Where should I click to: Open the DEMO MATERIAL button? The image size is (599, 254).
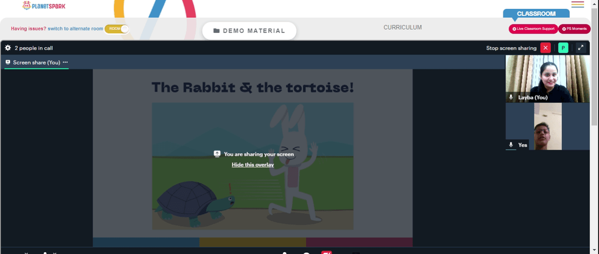point(249,31)
